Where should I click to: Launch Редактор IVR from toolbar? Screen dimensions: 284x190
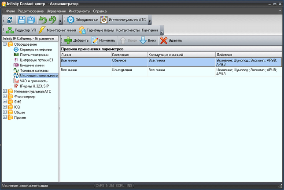[21, 30]
